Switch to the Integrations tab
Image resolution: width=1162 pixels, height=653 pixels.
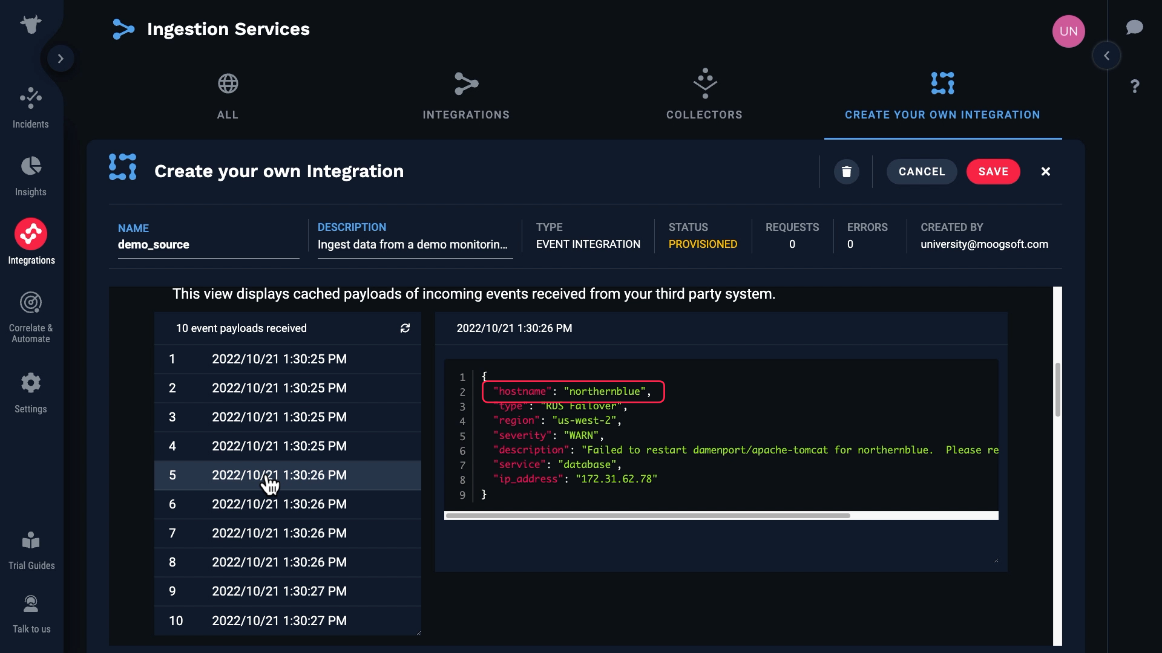click(x=466, y=96)
